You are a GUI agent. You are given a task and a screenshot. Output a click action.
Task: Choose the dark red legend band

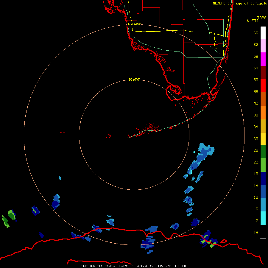(x=263, y=72)
